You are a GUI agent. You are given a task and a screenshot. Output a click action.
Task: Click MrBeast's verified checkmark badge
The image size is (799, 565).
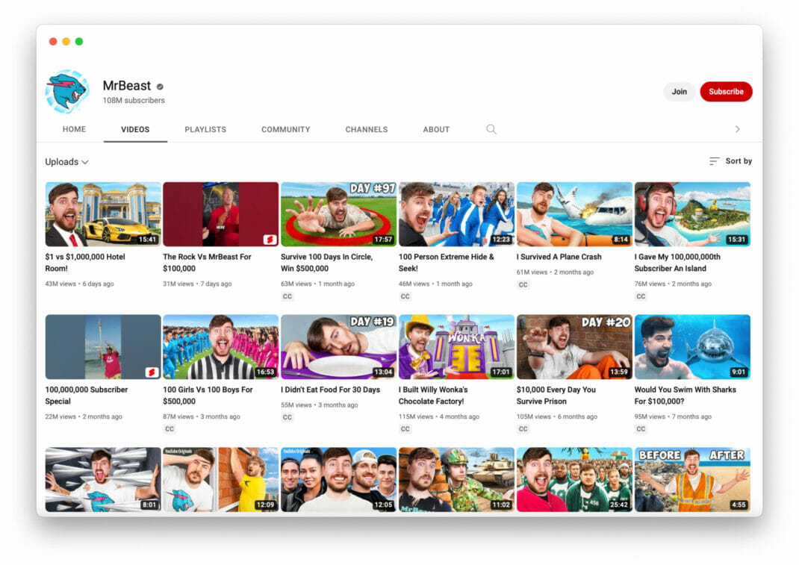click(x=159, y=85)
